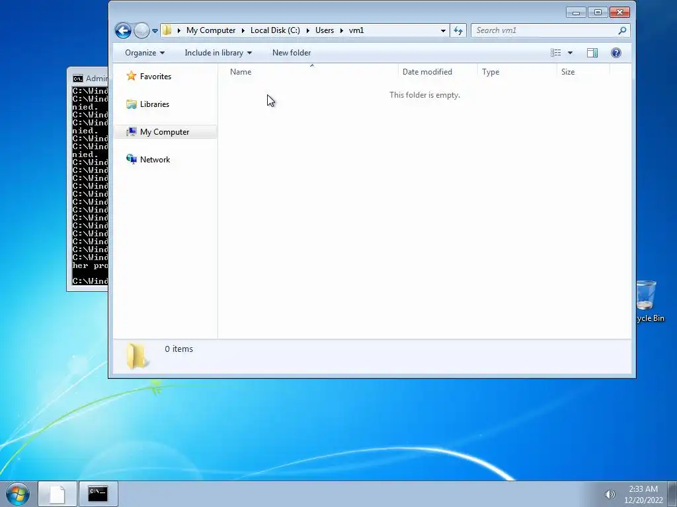
Task: Select Favorites in navigation pane
Action: point(155,77)
